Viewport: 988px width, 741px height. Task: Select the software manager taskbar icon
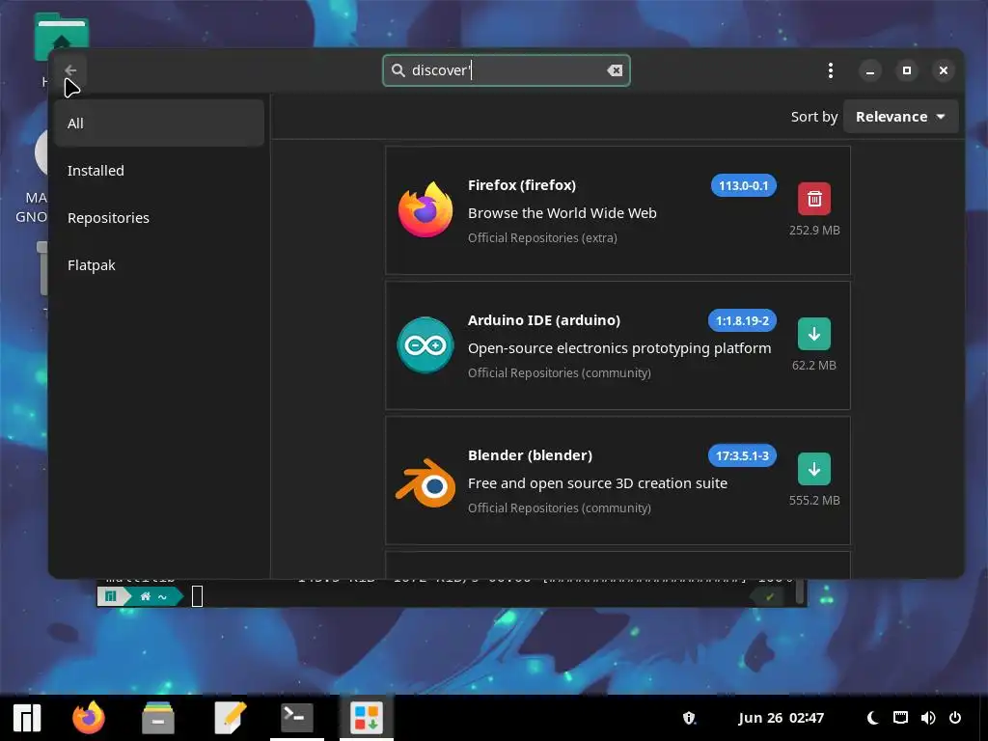[x=367, y=718]
